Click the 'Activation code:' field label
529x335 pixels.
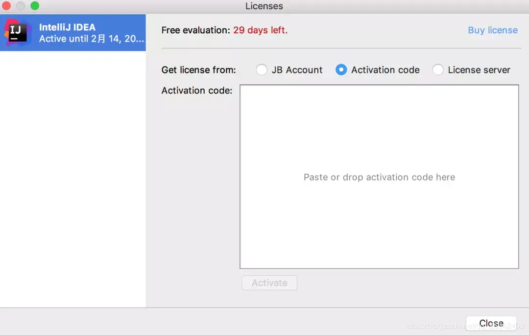(x=197, y=90)
